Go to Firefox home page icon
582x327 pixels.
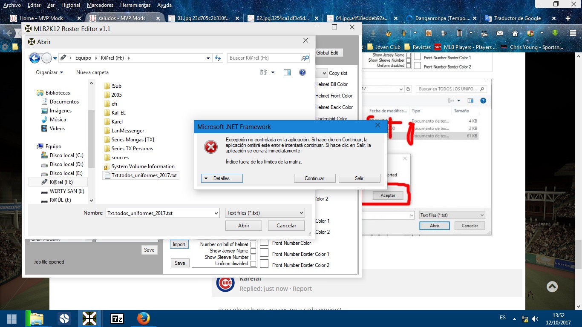coord(515,33)
